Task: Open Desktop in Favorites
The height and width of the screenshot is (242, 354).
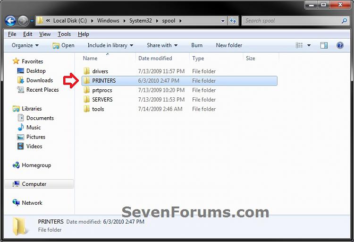Action: coord(36,71)
